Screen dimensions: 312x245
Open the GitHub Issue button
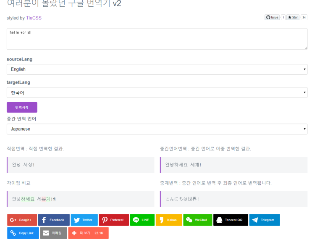pyautogui.click(x=272, y=17)
